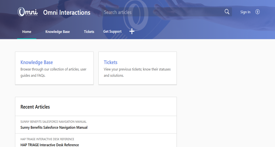Open the accessibility options icon

pos(257,12)
